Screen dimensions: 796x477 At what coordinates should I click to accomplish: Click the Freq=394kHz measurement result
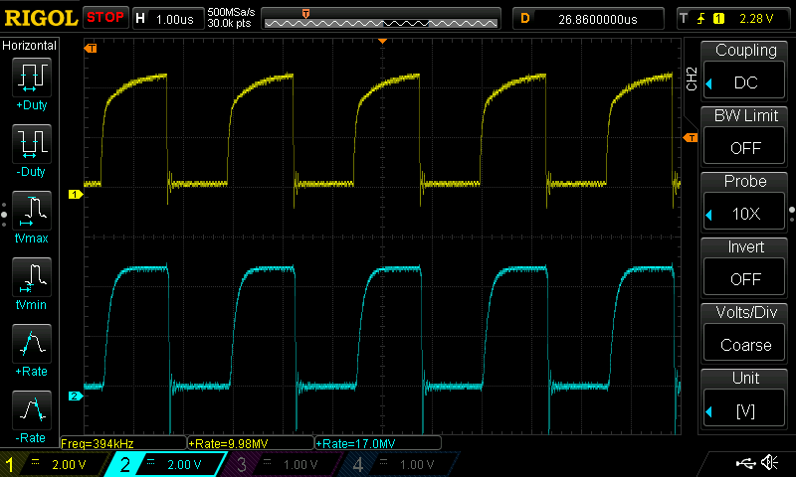pyautogui.click(x=123, y=443)
